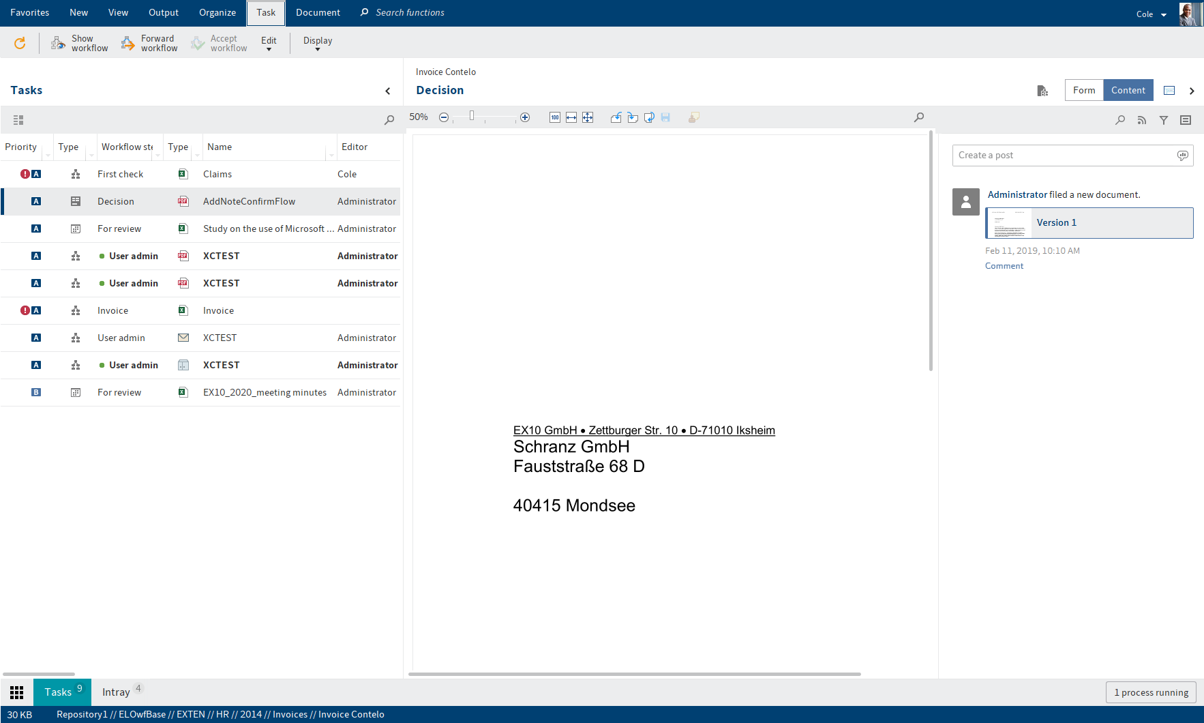Set zoom to original 100% size
Image resolution: width=1204 pixels, height=723 pixels.
[x=555, y=117]
